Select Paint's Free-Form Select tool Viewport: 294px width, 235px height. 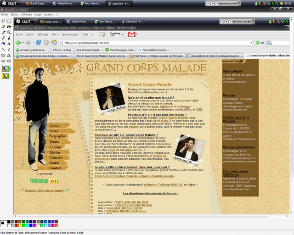click(3, 21)
